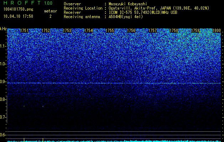Click the 1757 time label

click(x=152, y=31)
